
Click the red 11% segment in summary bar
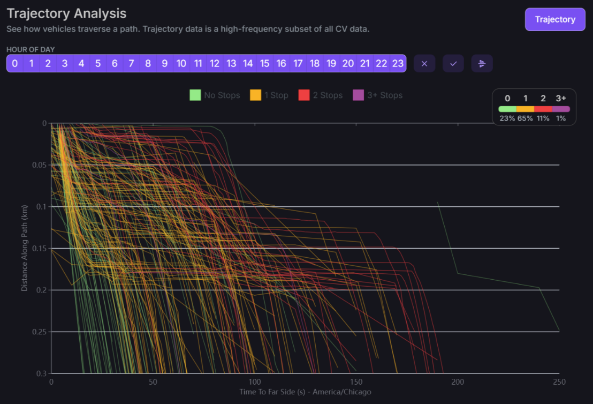[x=543, y=109]
